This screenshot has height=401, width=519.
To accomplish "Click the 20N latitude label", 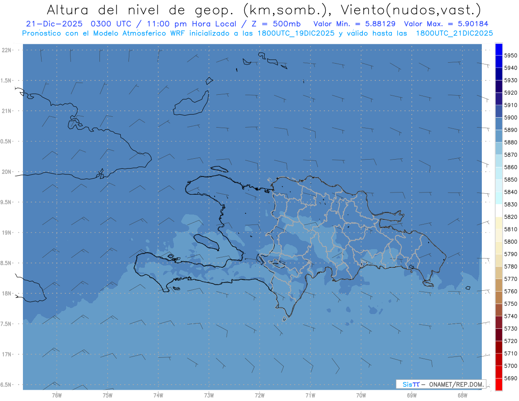I will click(7, 172).
